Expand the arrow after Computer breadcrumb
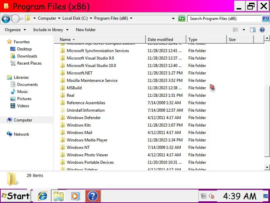This screenshot has width=270, height=203. pyautogui.click(x=59, y=18)
